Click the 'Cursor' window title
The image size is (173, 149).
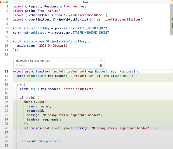click(86, 2)
